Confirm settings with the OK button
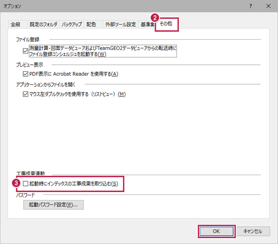This screenshot has height=244, width=278. [x=217, y=231]
